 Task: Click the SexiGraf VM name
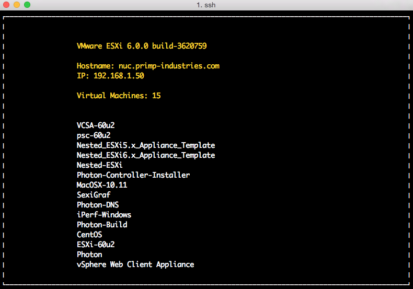pyautogui.click(x=94, y=195)
